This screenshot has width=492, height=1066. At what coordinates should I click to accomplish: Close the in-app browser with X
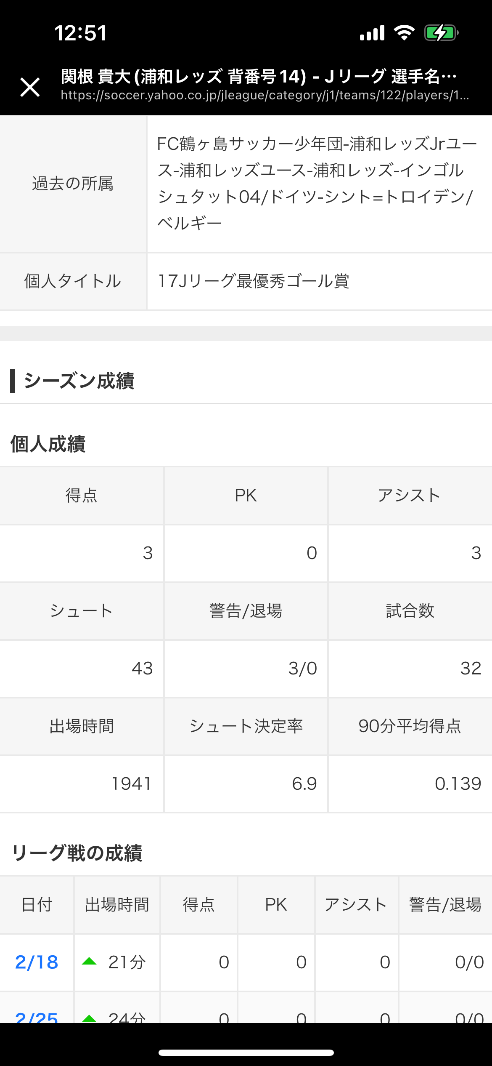coord(30,87)
